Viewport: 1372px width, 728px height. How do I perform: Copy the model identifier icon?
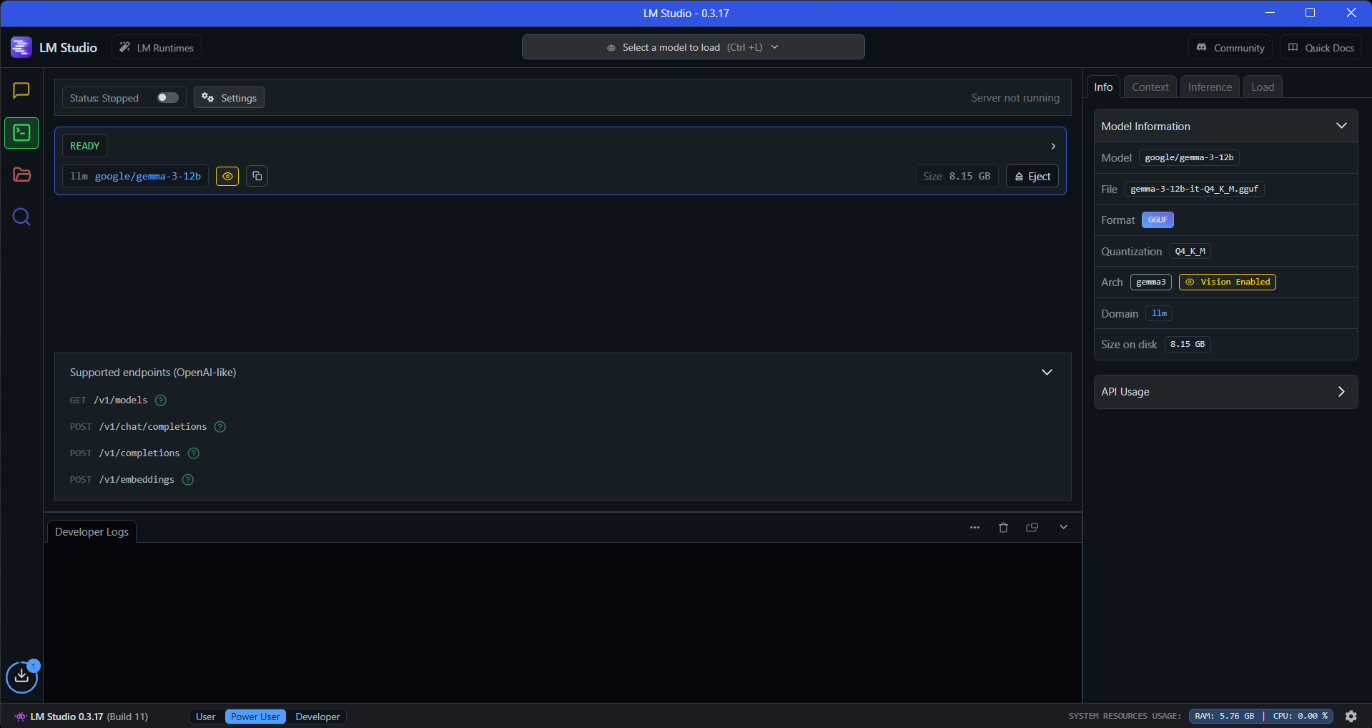tap(257, 176)
